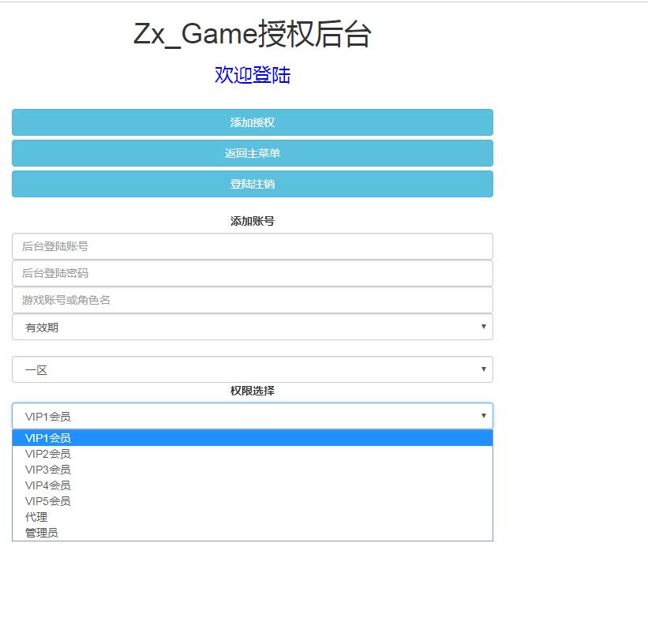Select the VIP2会员 option
The image size is (648, 618).
(48, 454)
